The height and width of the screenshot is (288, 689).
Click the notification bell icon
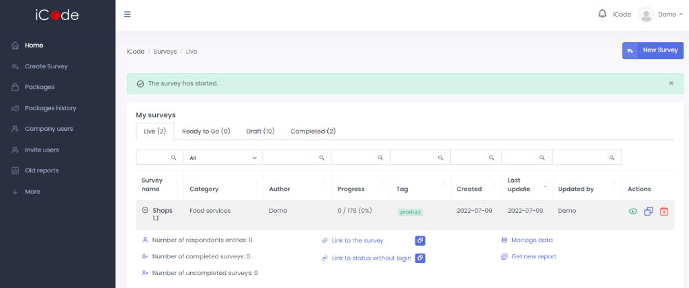coord(602,14)
